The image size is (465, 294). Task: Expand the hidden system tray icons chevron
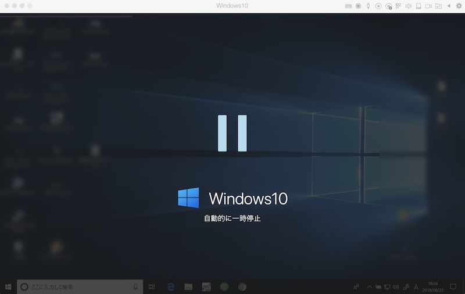coord(369,287)
